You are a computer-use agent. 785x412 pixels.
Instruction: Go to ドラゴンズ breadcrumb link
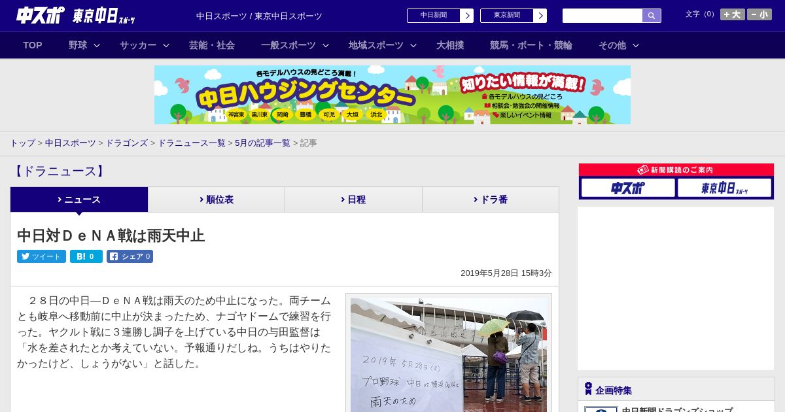click(x=126, y=143)
